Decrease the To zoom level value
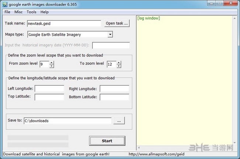 (119, 66)
